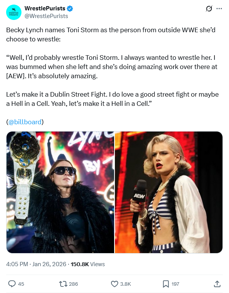Click the 197 bookmarks count
The width and height of the screenshot is (229, 293).
pos(175,284)
